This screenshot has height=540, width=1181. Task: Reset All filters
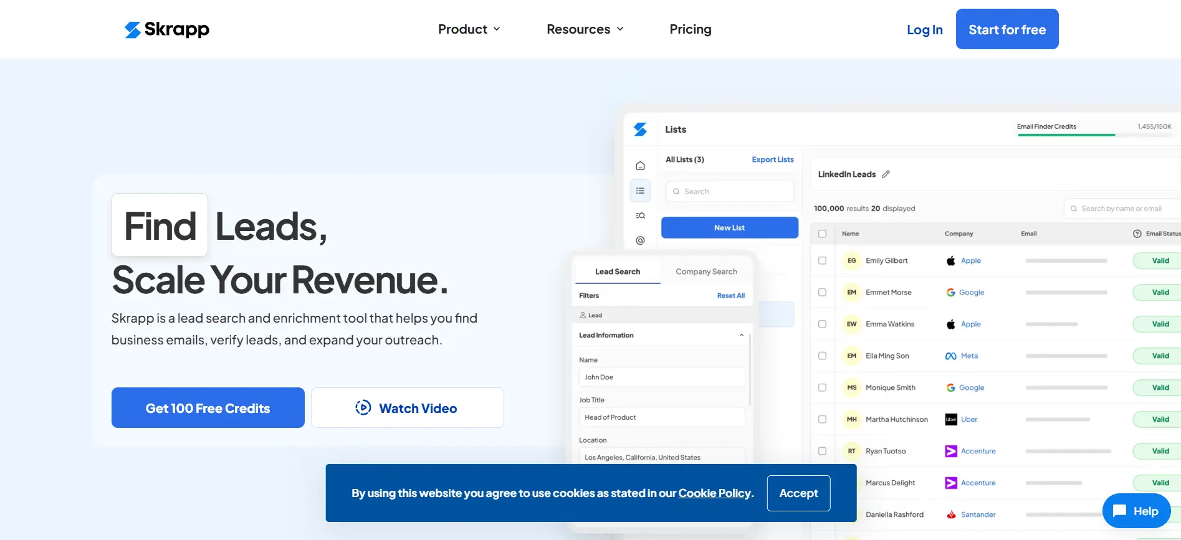click(x=731, y=296)
